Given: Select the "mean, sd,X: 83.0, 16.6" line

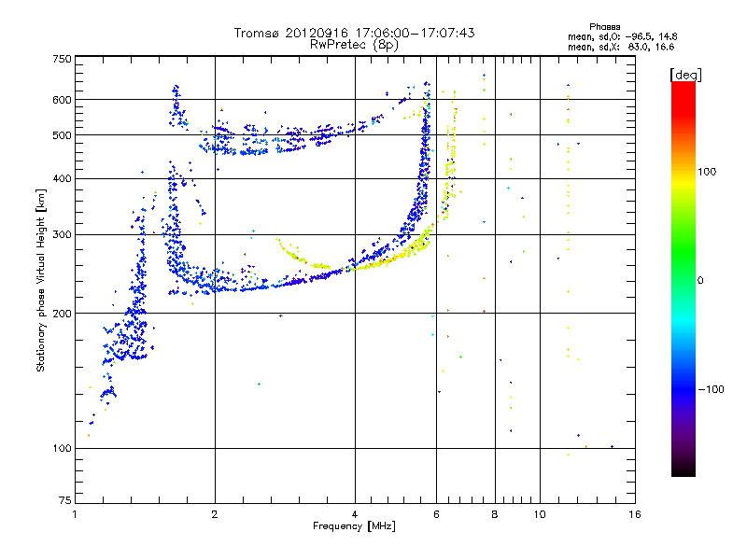Looking at the screenshot, I should click(621, 47).
